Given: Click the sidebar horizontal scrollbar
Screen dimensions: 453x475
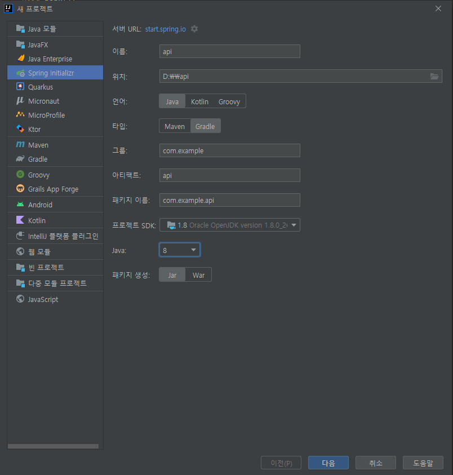Looking at the screenshot, I should pyautogui.click(x=54, y=446).
